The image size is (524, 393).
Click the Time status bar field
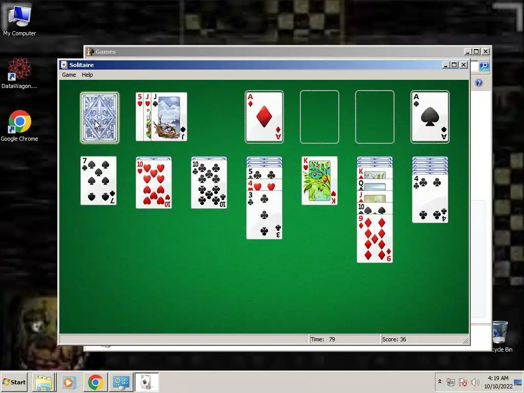pyautogui.click(x=344, y=339)
